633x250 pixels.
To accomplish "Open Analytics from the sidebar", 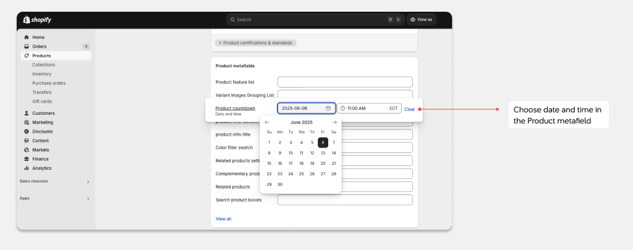I will pos(41,168).
